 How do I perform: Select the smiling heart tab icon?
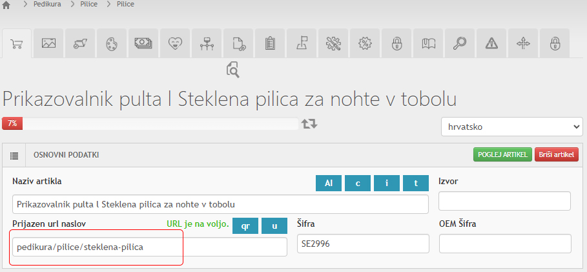[175, 43]
